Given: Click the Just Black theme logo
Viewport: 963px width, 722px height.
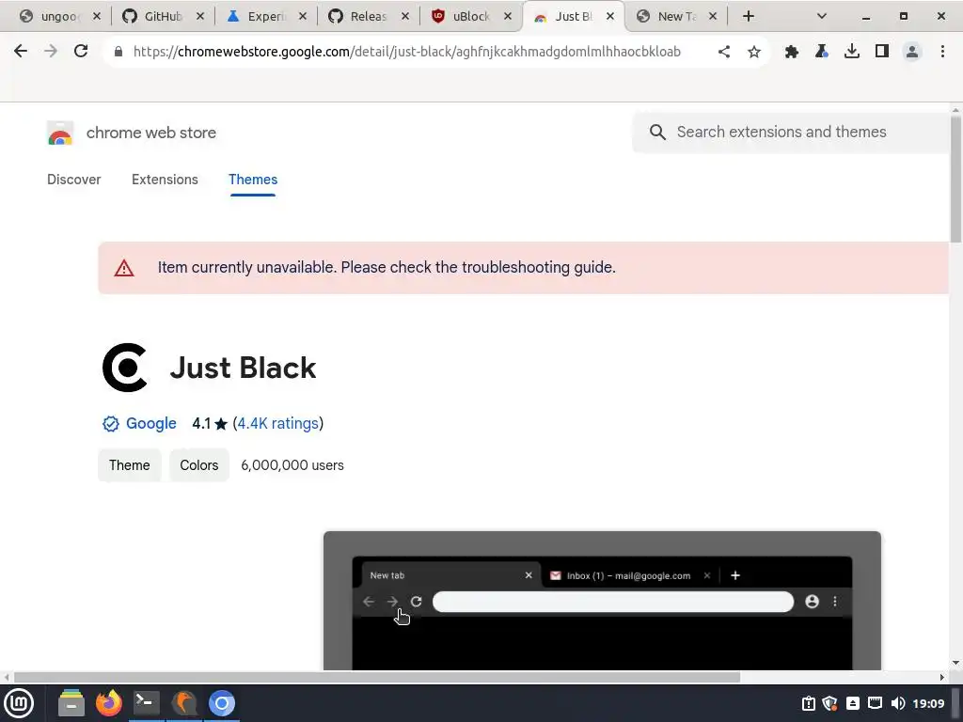Looking at the screenshot, I should click(125, 368).
